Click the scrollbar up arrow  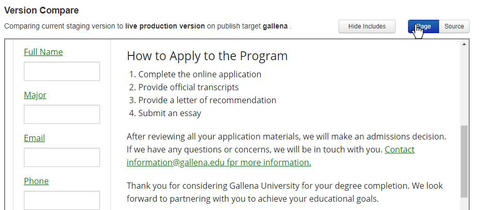tap(464, 44)
